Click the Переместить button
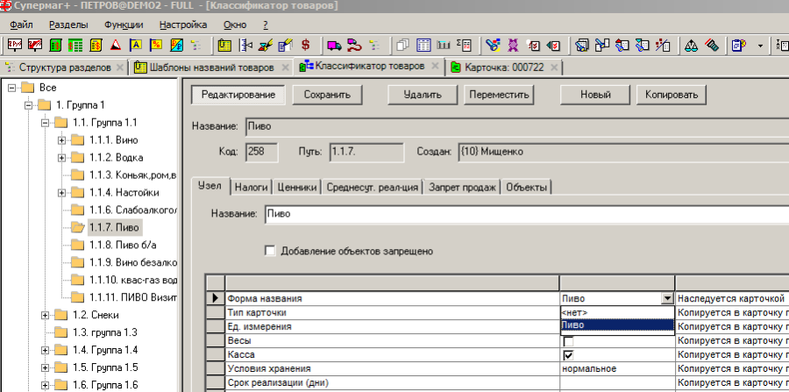The width and height of the screenshot is (789, 392). coord(499,95)
